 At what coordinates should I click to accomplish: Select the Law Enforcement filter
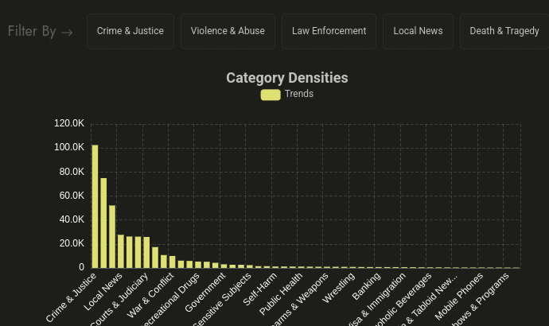click(329, 31)
